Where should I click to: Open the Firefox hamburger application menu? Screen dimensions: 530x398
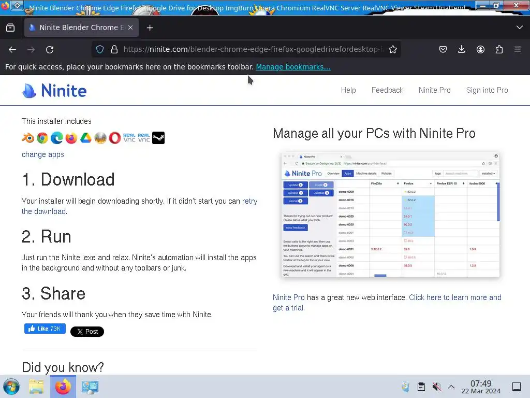click(x=518, y=49)
